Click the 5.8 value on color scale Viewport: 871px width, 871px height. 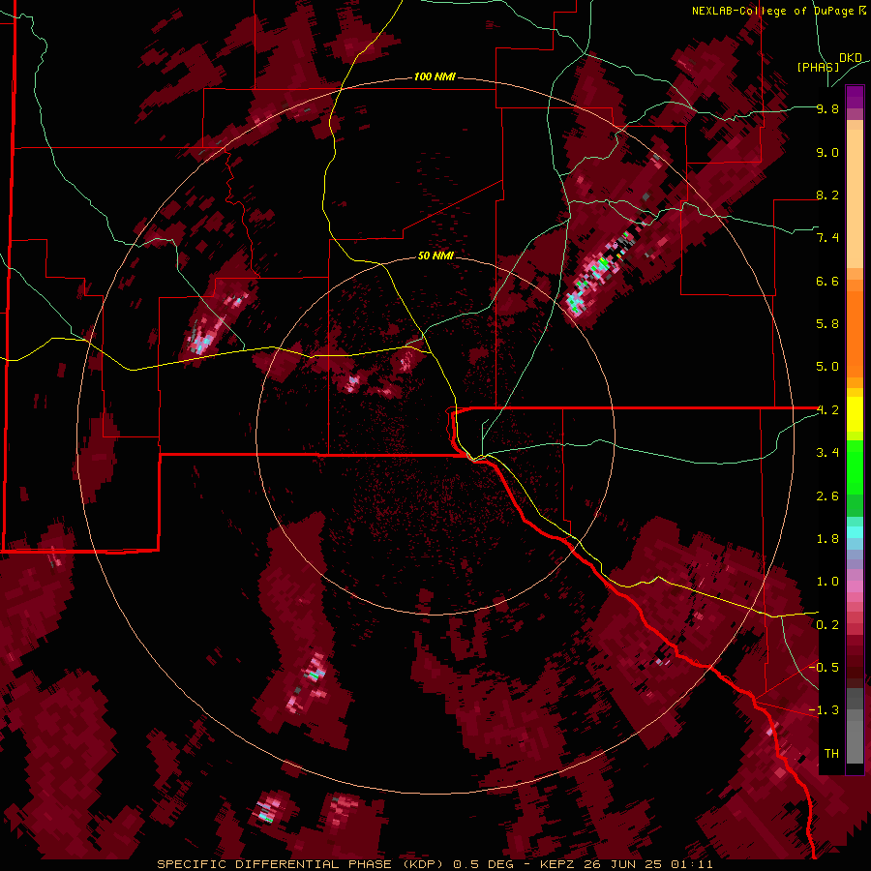827,324
